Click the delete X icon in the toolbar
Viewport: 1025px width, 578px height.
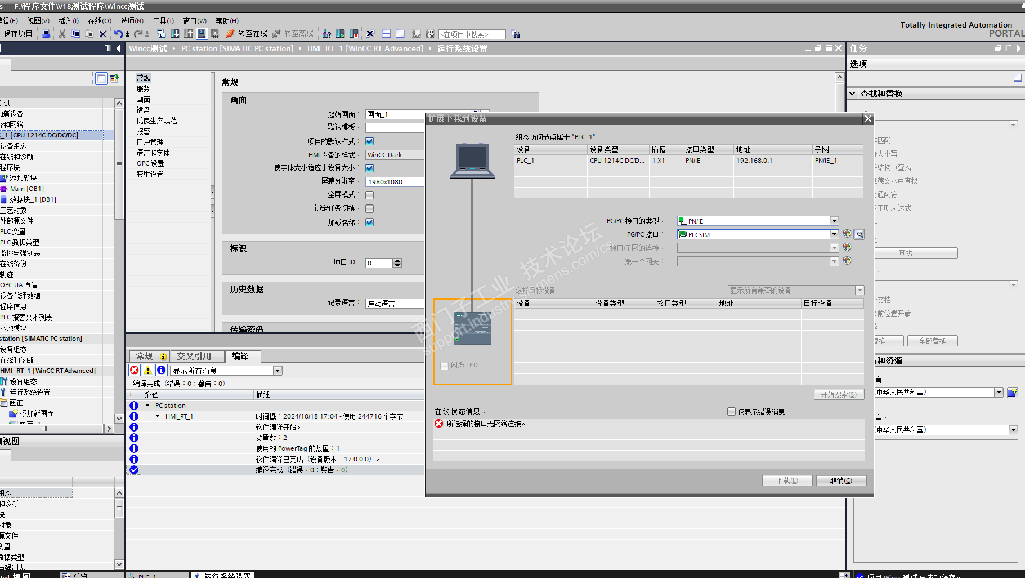(103, 34)
